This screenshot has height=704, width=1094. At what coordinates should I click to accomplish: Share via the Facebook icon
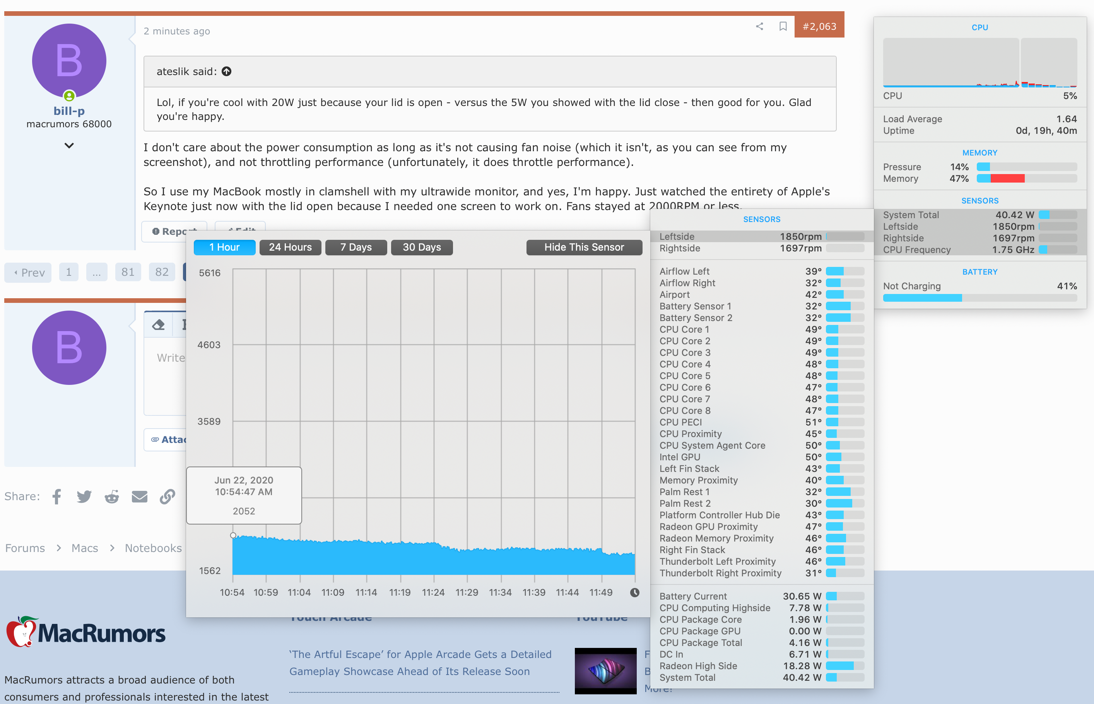click(x=57, y=496)
